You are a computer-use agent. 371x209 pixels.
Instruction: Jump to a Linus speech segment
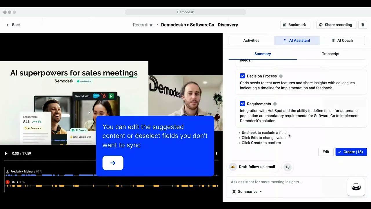tap(140, 186)
